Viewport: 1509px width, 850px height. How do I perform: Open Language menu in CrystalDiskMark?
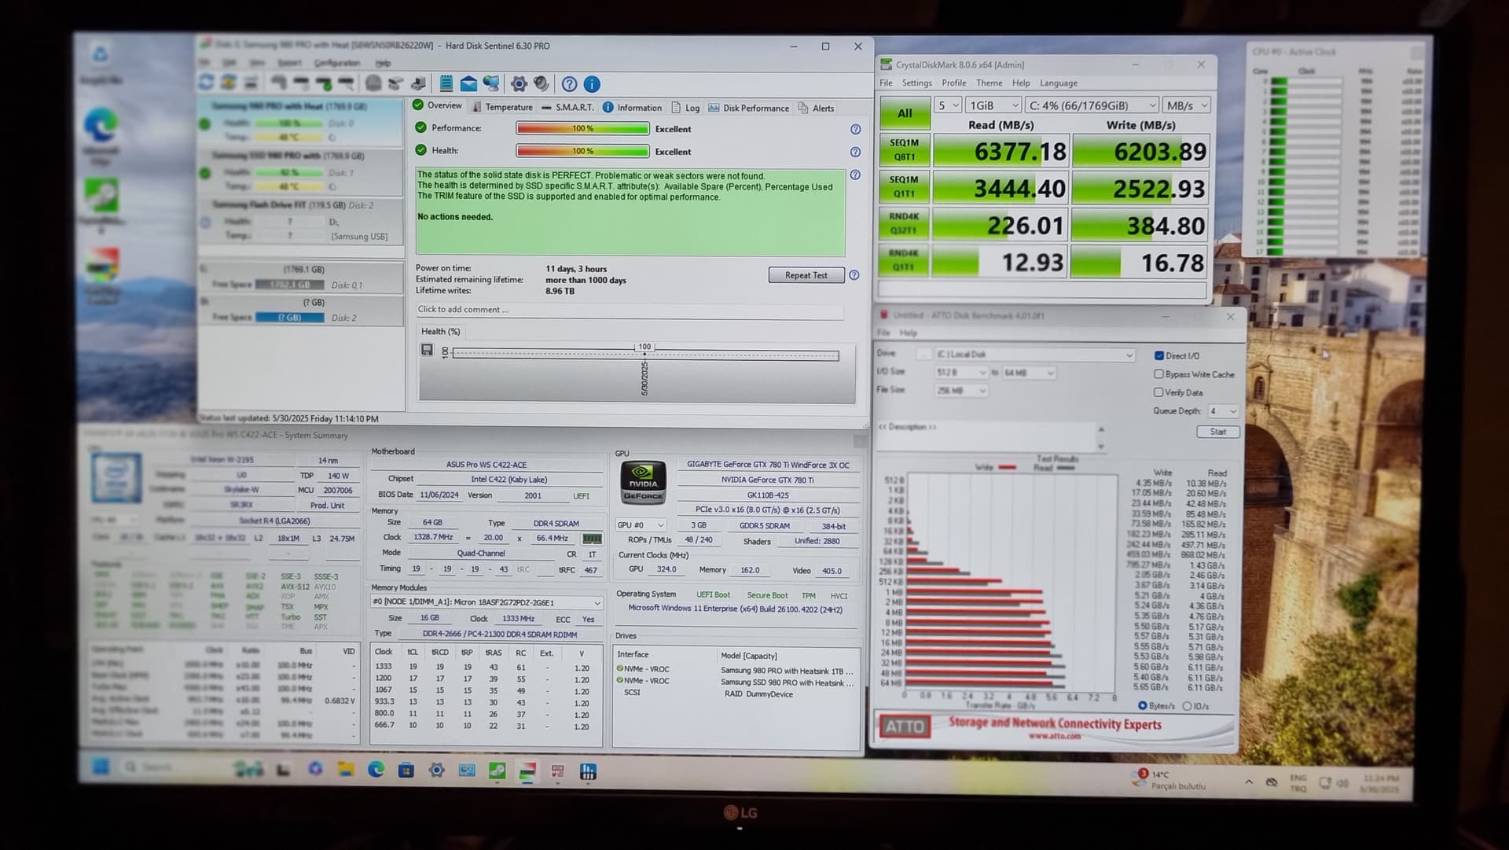[x=1058, y=83]
